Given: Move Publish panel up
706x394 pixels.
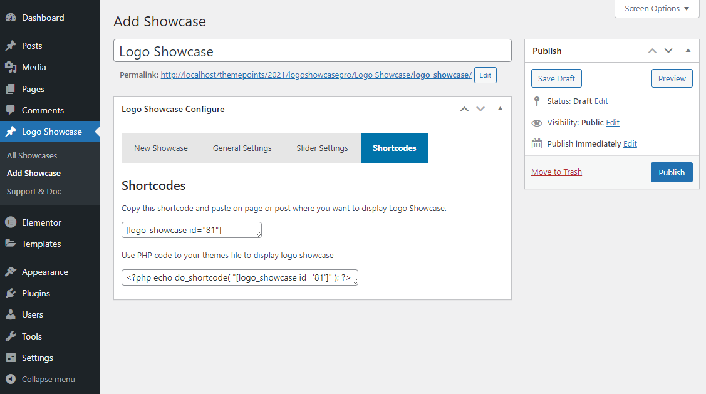Looking at the screenshot, I should tap(652, 51).
